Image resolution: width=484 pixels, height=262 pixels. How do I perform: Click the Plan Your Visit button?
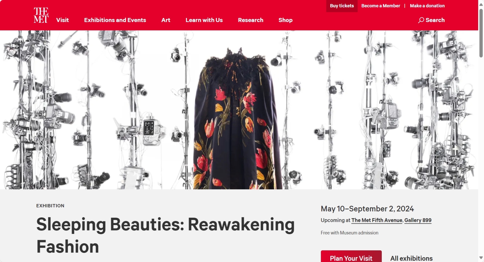351,257
